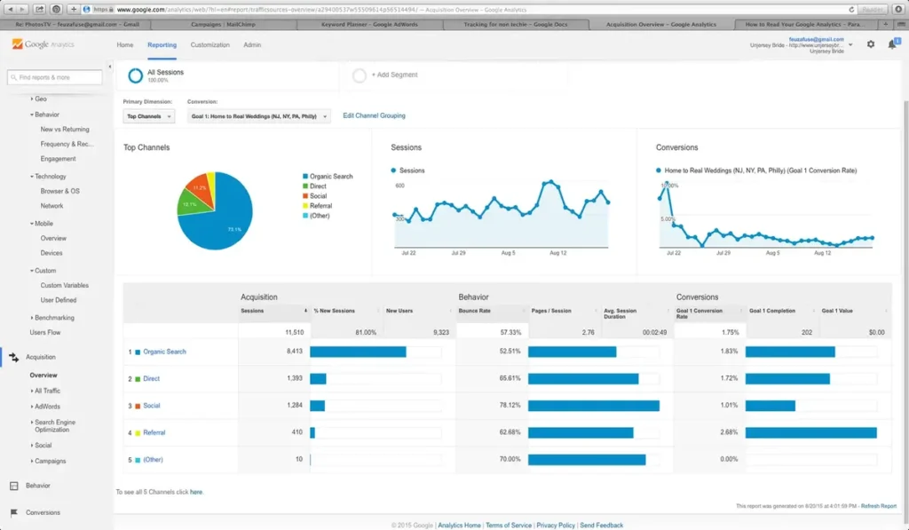The height and width of the screenshot is (530, 909).
Task: Switch to the Keyword Planner browser tab
Action: [x=364, y=25]
